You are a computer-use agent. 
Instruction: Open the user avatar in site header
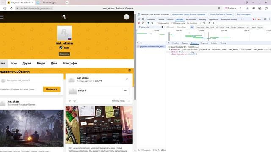click(127, 17)
